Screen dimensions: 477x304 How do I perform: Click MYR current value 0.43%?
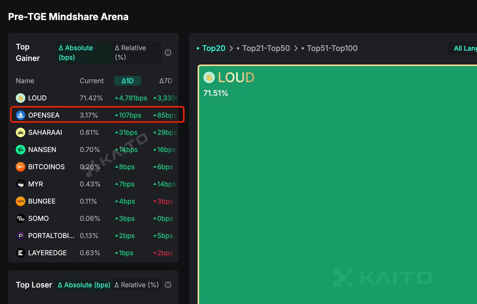pyautogui.click(x=90, y=184)
